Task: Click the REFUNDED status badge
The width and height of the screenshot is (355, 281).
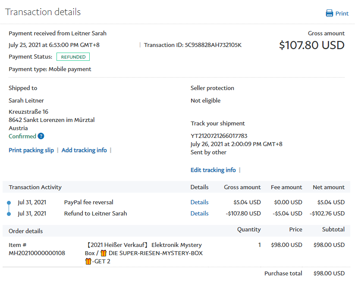Action: [x=73, y=57]
